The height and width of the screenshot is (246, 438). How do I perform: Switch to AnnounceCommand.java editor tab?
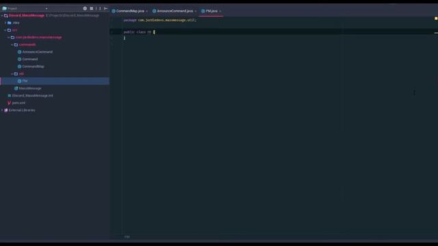(175, 11)
